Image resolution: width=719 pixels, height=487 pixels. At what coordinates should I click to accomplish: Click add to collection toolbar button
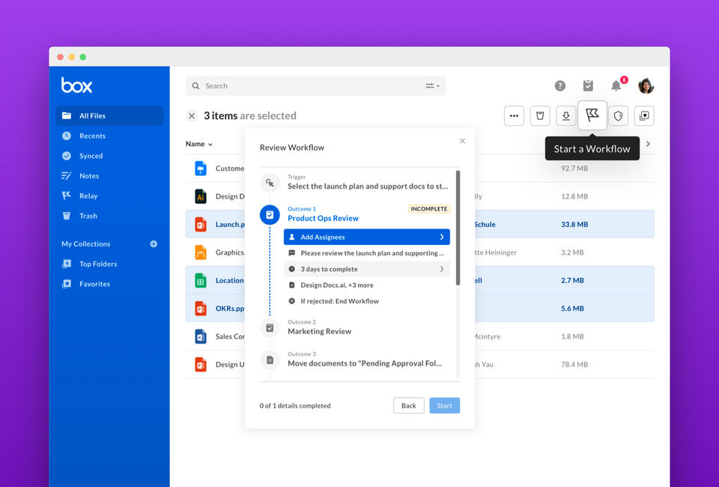click(x=644, y=115)
